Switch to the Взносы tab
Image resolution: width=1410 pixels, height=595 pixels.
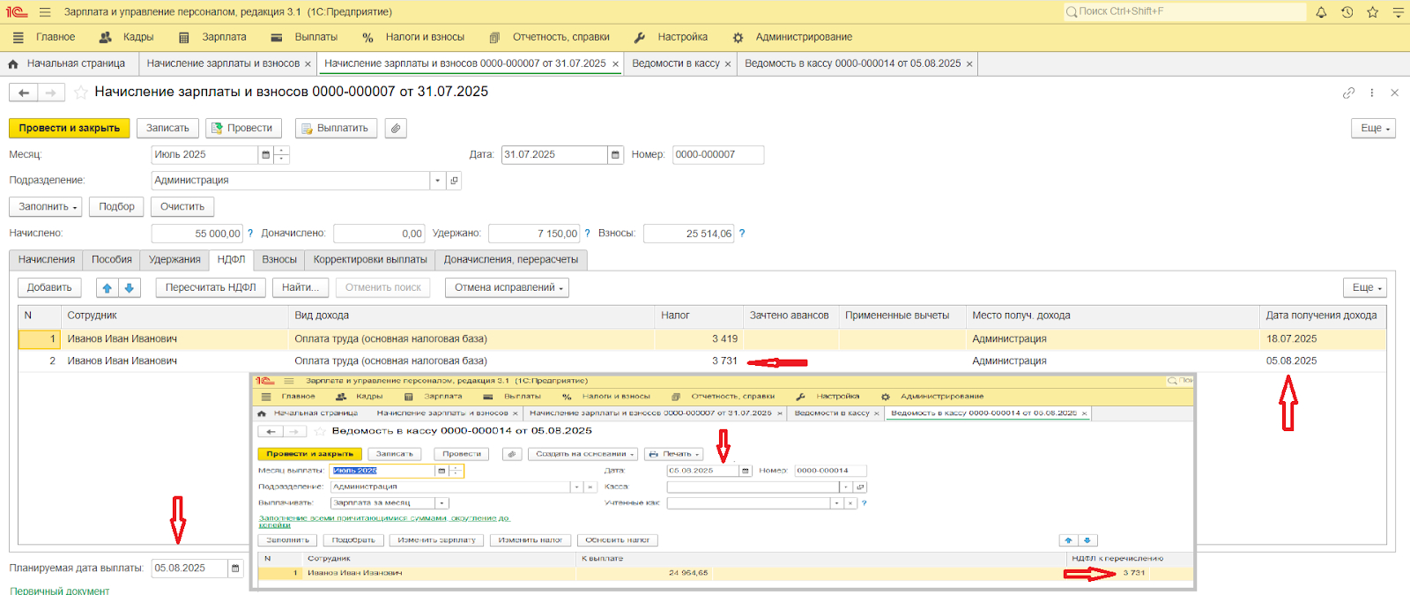(279, 260)
